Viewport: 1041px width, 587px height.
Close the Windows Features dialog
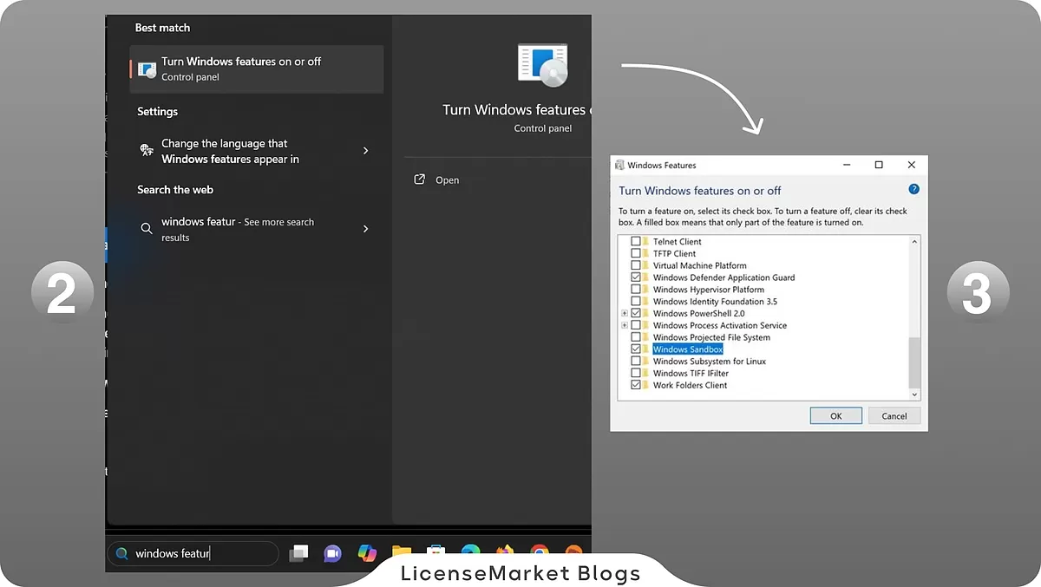[911, 165]
